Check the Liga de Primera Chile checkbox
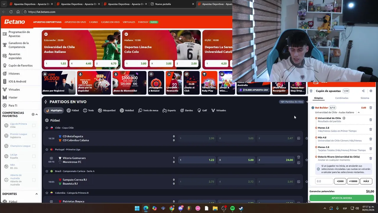 (x=34, y=125)
